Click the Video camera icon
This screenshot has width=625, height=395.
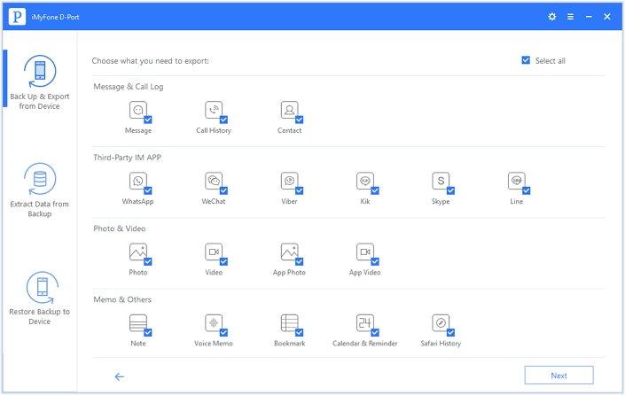click(x=214, y=252)
